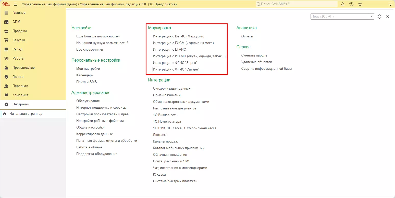Open the settings gear beside search field
This screenshot has height=198, width=395.
pyautogui.click(x=379, y=17)
